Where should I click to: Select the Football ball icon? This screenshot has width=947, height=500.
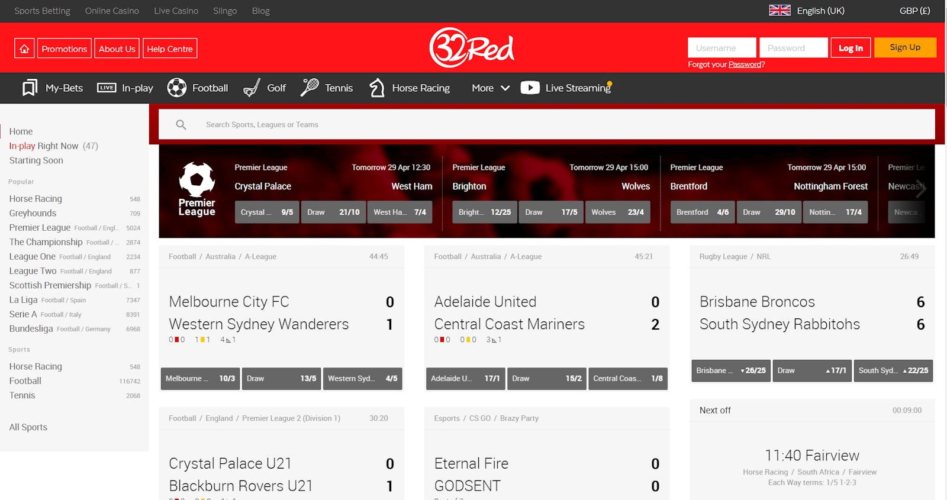point(176,88)
